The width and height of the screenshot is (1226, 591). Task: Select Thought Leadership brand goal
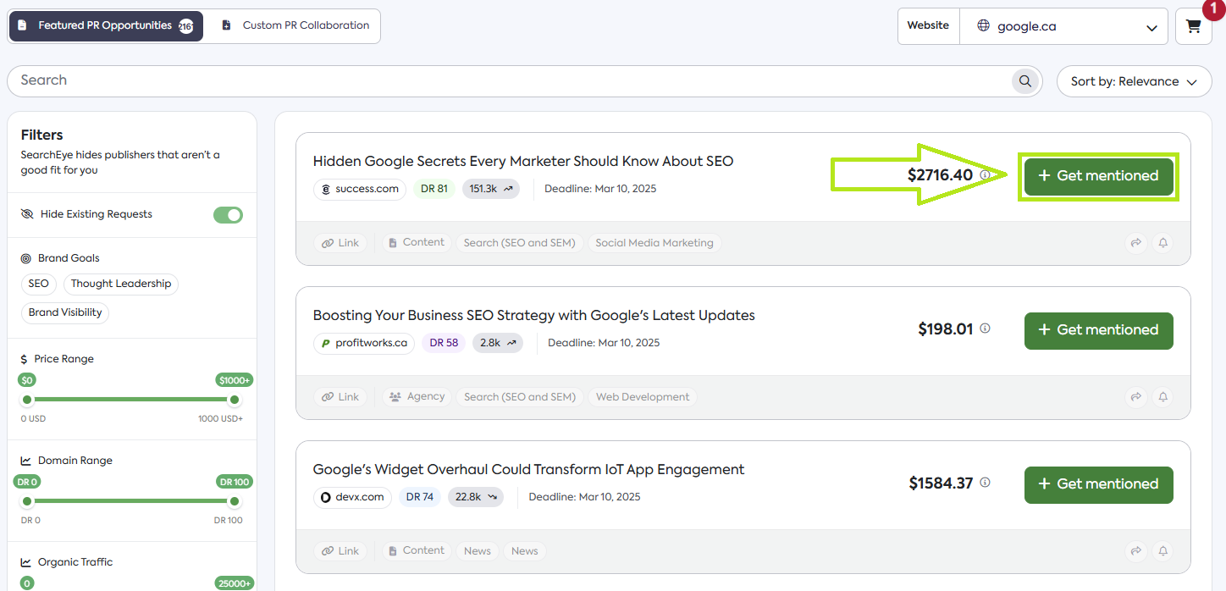pyautogui.click(x=121, y=284)
